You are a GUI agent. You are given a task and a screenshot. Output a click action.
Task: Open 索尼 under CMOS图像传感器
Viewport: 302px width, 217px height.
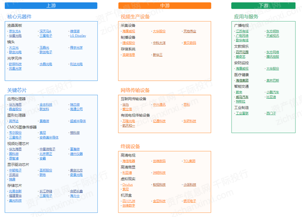(x=43, y=133)
